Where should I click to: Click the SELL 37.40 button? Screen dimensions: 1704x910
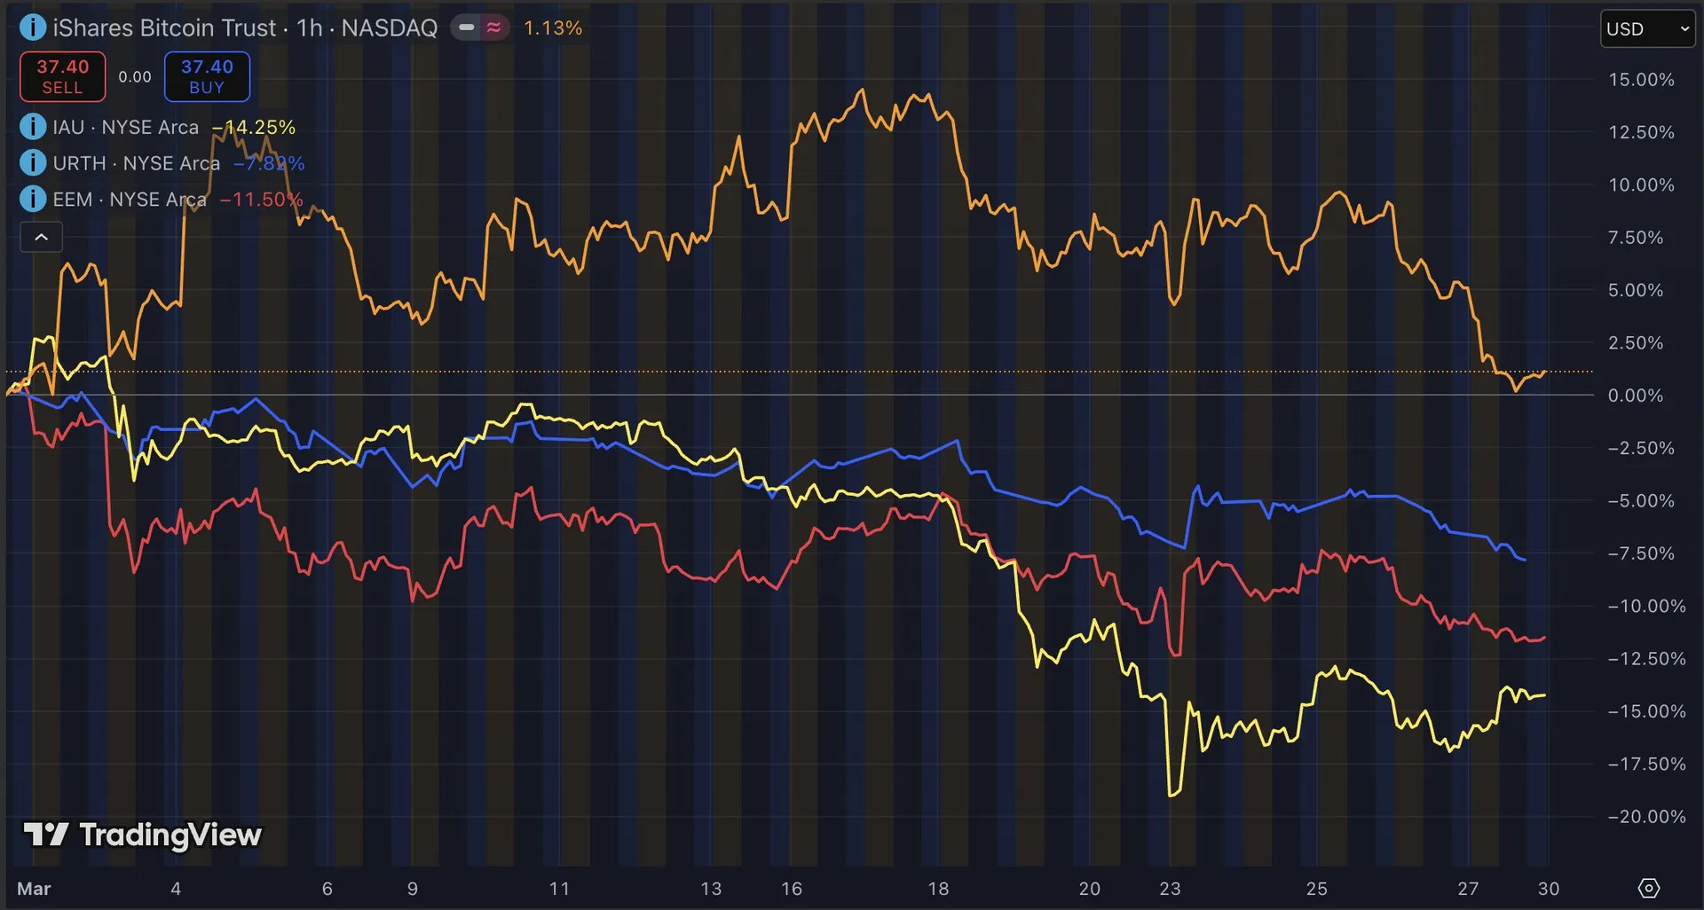click(62, 76)
